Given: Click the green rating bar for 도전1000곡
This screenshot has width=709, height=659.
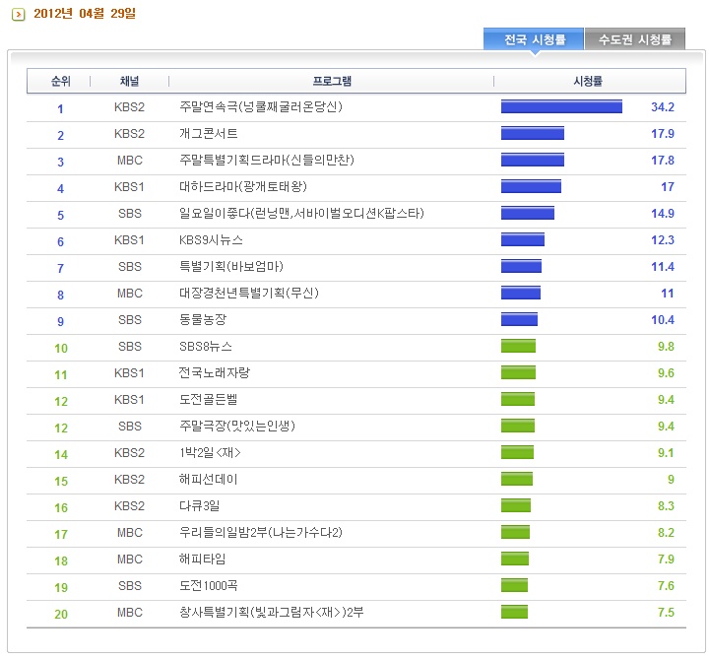Looking at the screenshot, I should coord(514,585).
